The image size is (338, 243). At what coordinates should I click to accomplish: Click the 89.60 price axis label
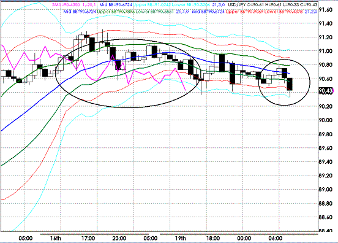coord(326,148)
